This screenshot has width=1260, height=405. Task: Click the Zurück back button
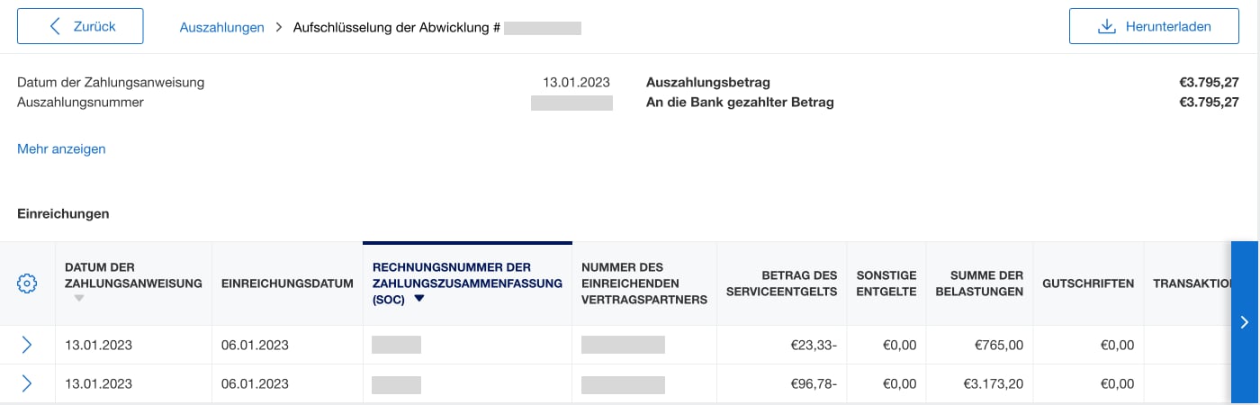point(80,26)
